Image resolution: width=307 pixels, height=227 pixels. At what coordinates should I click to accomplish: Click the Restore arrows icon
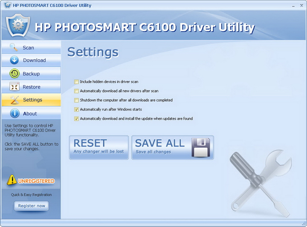[x=14, y=86]
